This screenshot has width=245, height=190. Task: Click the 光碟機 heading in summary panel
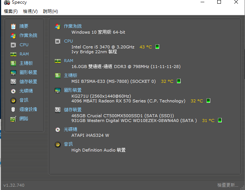(x=71, y=129)
